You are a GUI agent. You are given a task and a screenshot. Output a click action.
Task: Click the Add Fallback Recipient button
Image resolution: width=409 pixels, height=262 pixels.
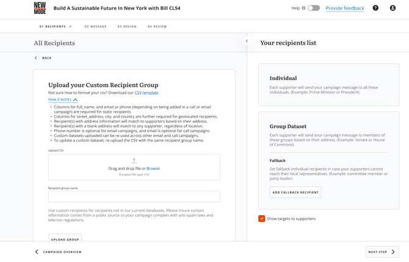click(x=295, y=192)
